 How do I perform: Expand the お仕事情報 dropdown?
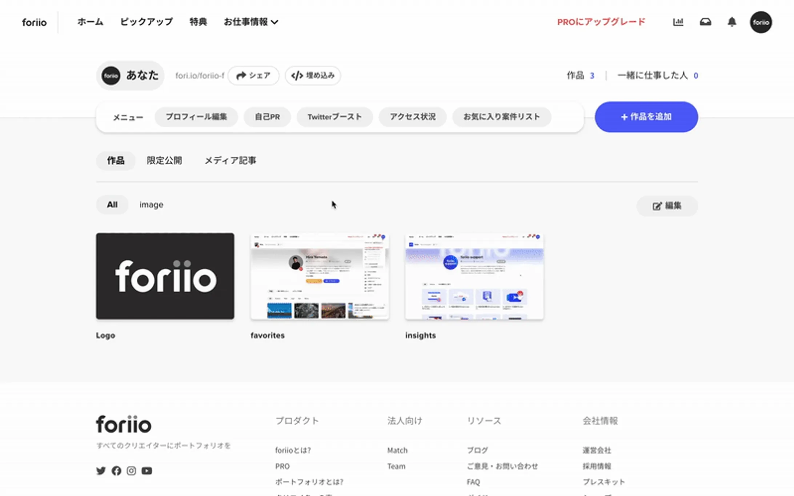(251, 22)
